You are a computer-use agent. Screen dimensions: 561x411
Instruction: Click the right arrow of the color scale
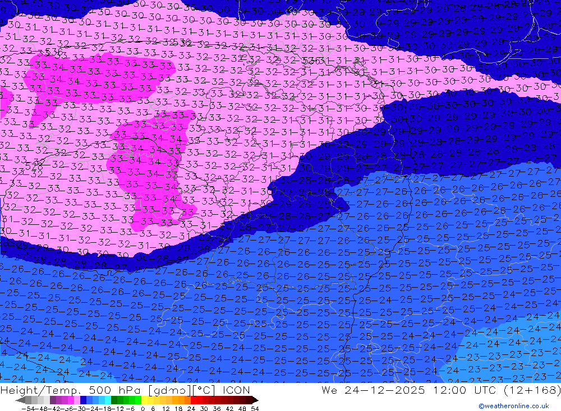click(254, 400)
